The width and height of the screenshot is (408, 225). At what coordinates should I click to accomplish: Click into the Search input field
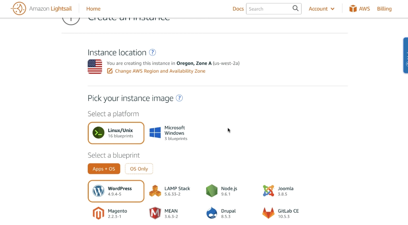click(x=269, y=9)
